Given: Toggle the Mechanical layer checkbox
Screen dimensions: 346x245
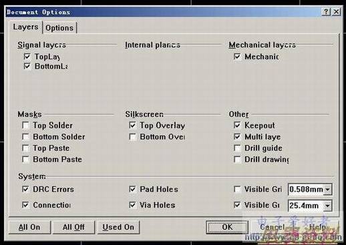Looking at the screenshot, I should 237,57.
